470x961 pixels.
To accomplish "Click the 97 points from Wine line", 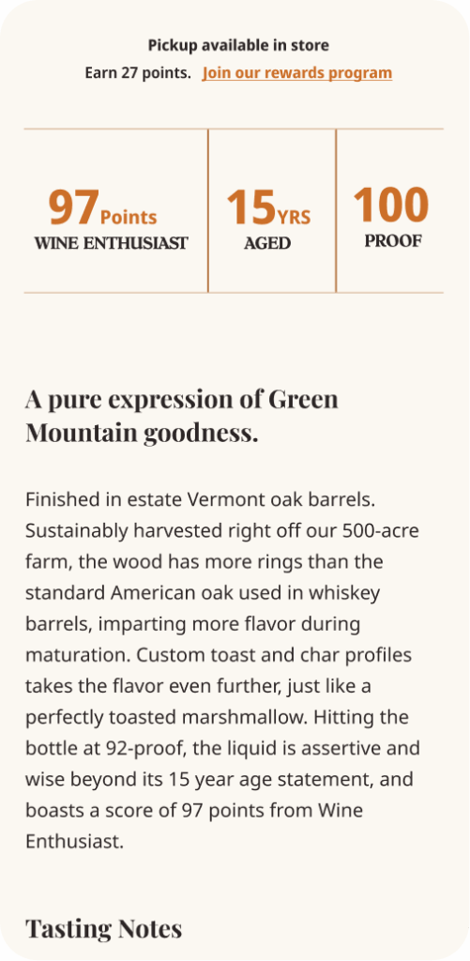I will 193,811.
